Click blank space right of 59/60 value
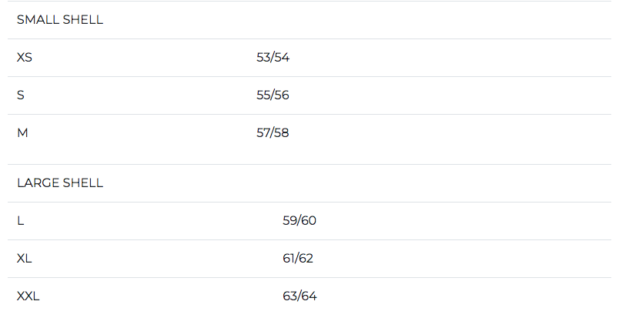Image resolution: width=639 pixels, height=318 pixels. tap(462, 221)
